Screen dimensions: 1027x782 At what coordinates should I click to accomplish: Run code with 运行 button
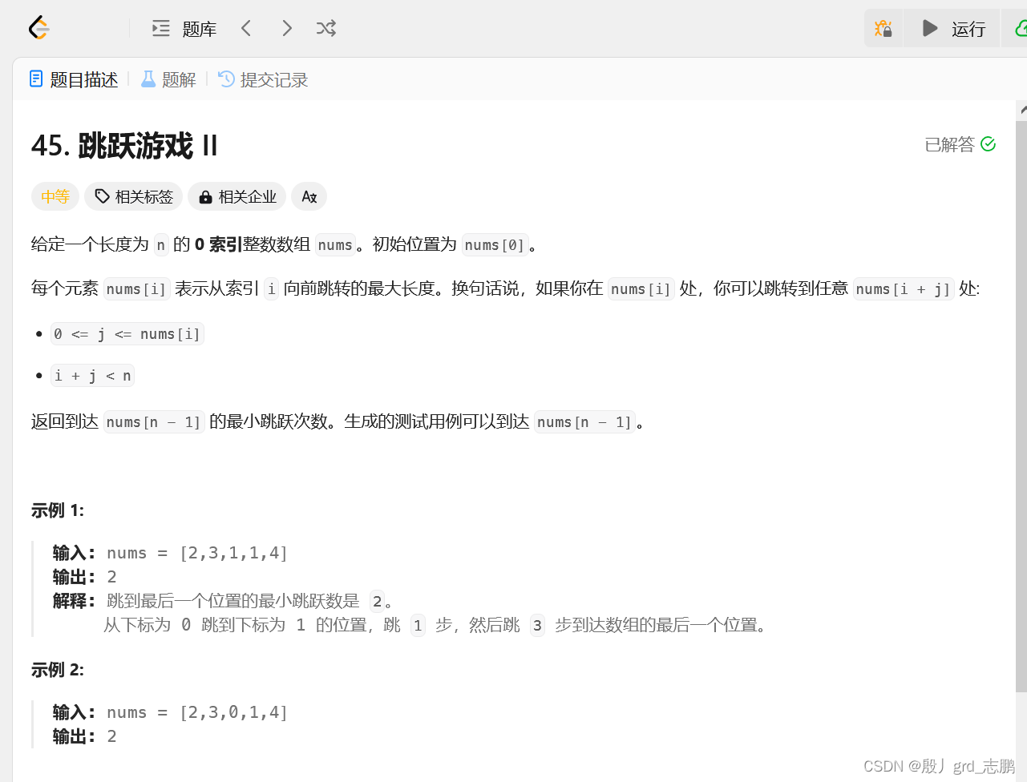coord(952,29)
